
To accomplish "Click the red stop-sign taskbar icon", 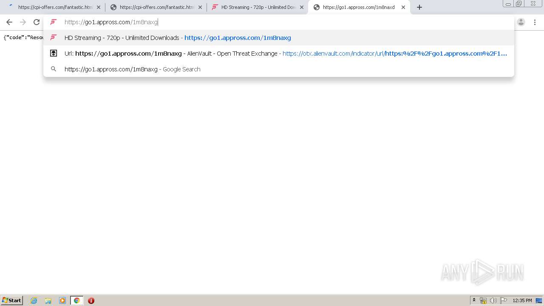I will (91, 300).
